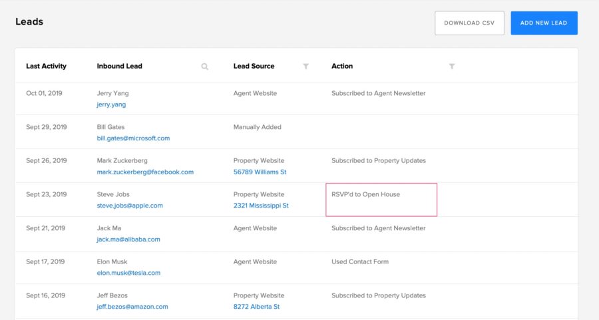This screenshot has height=320, width=599.
Task: Select the highlighted RSVP'd to Open House cell
Action: click(x=381, y=200)
